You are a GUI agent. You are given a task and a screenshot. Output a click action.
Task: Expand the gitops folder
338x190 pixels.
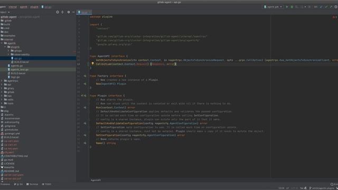click(9, 51)
